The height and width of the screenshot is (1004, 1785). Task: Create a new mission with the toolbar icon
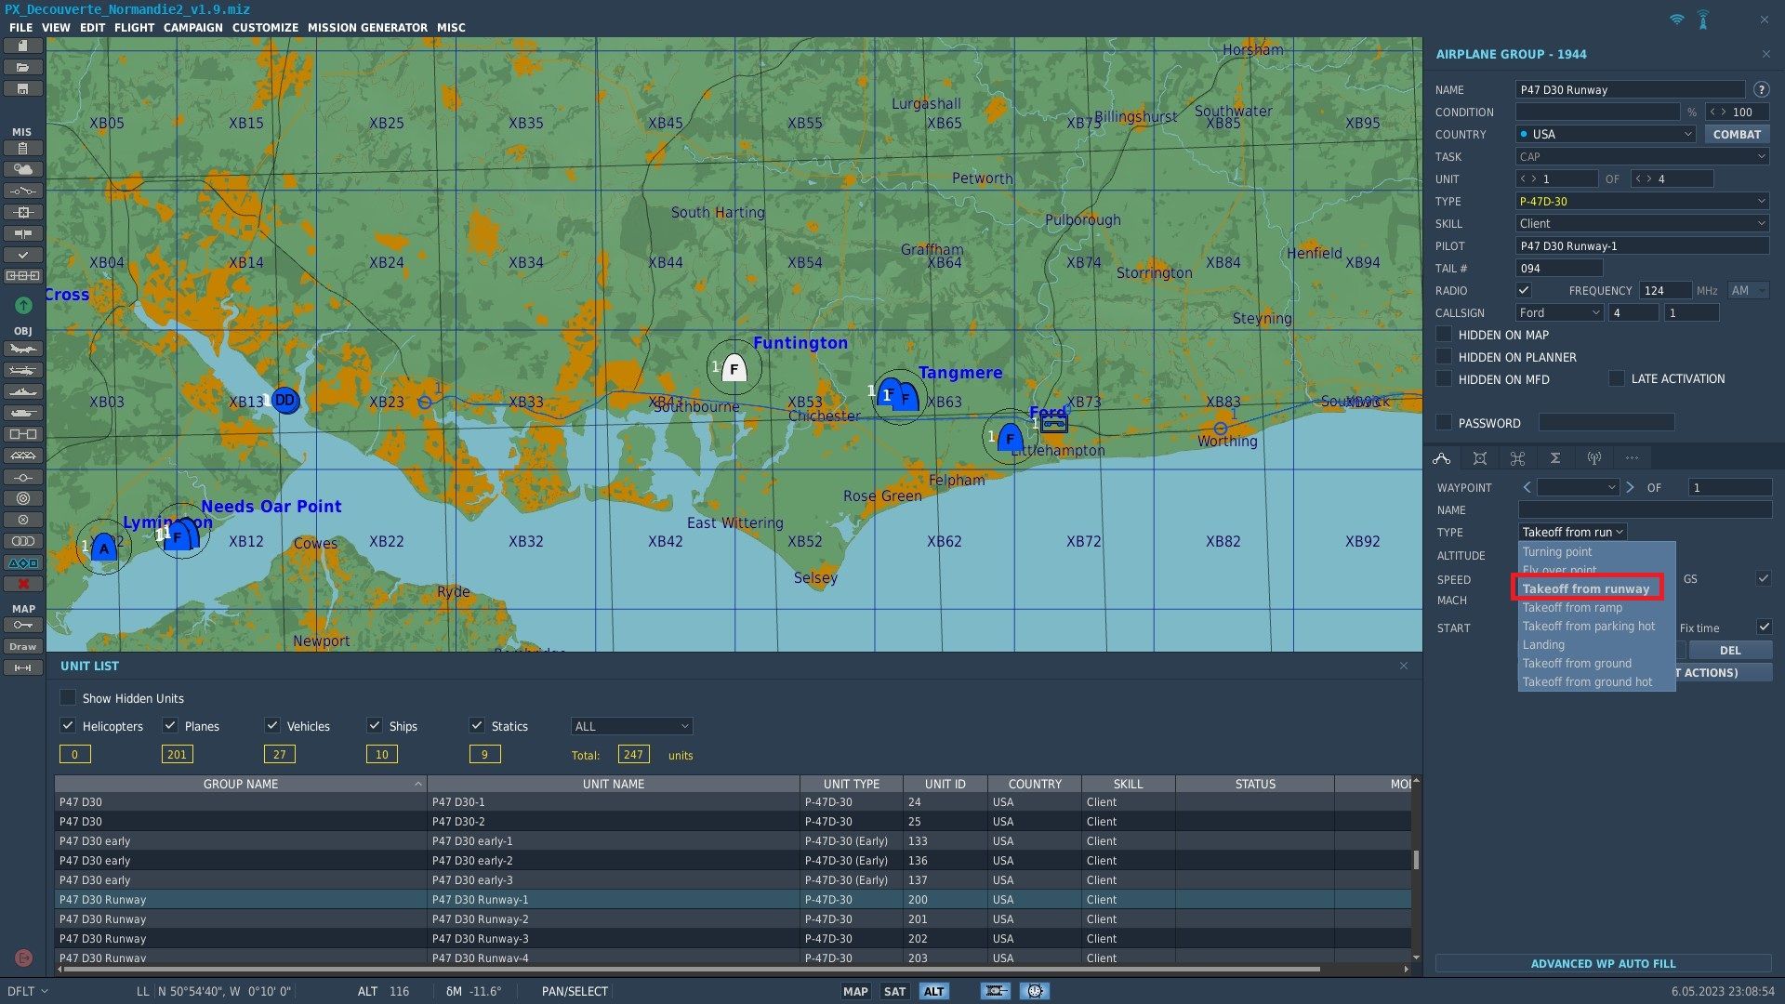point(23,46)
